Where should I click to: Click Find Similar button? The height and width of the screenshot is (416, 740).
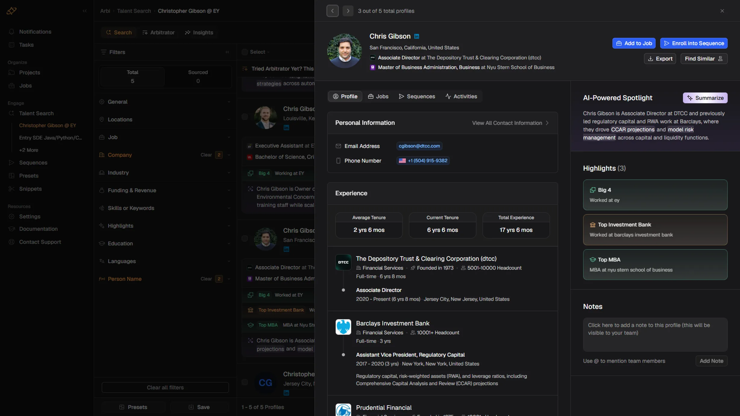tap(704, 59)
